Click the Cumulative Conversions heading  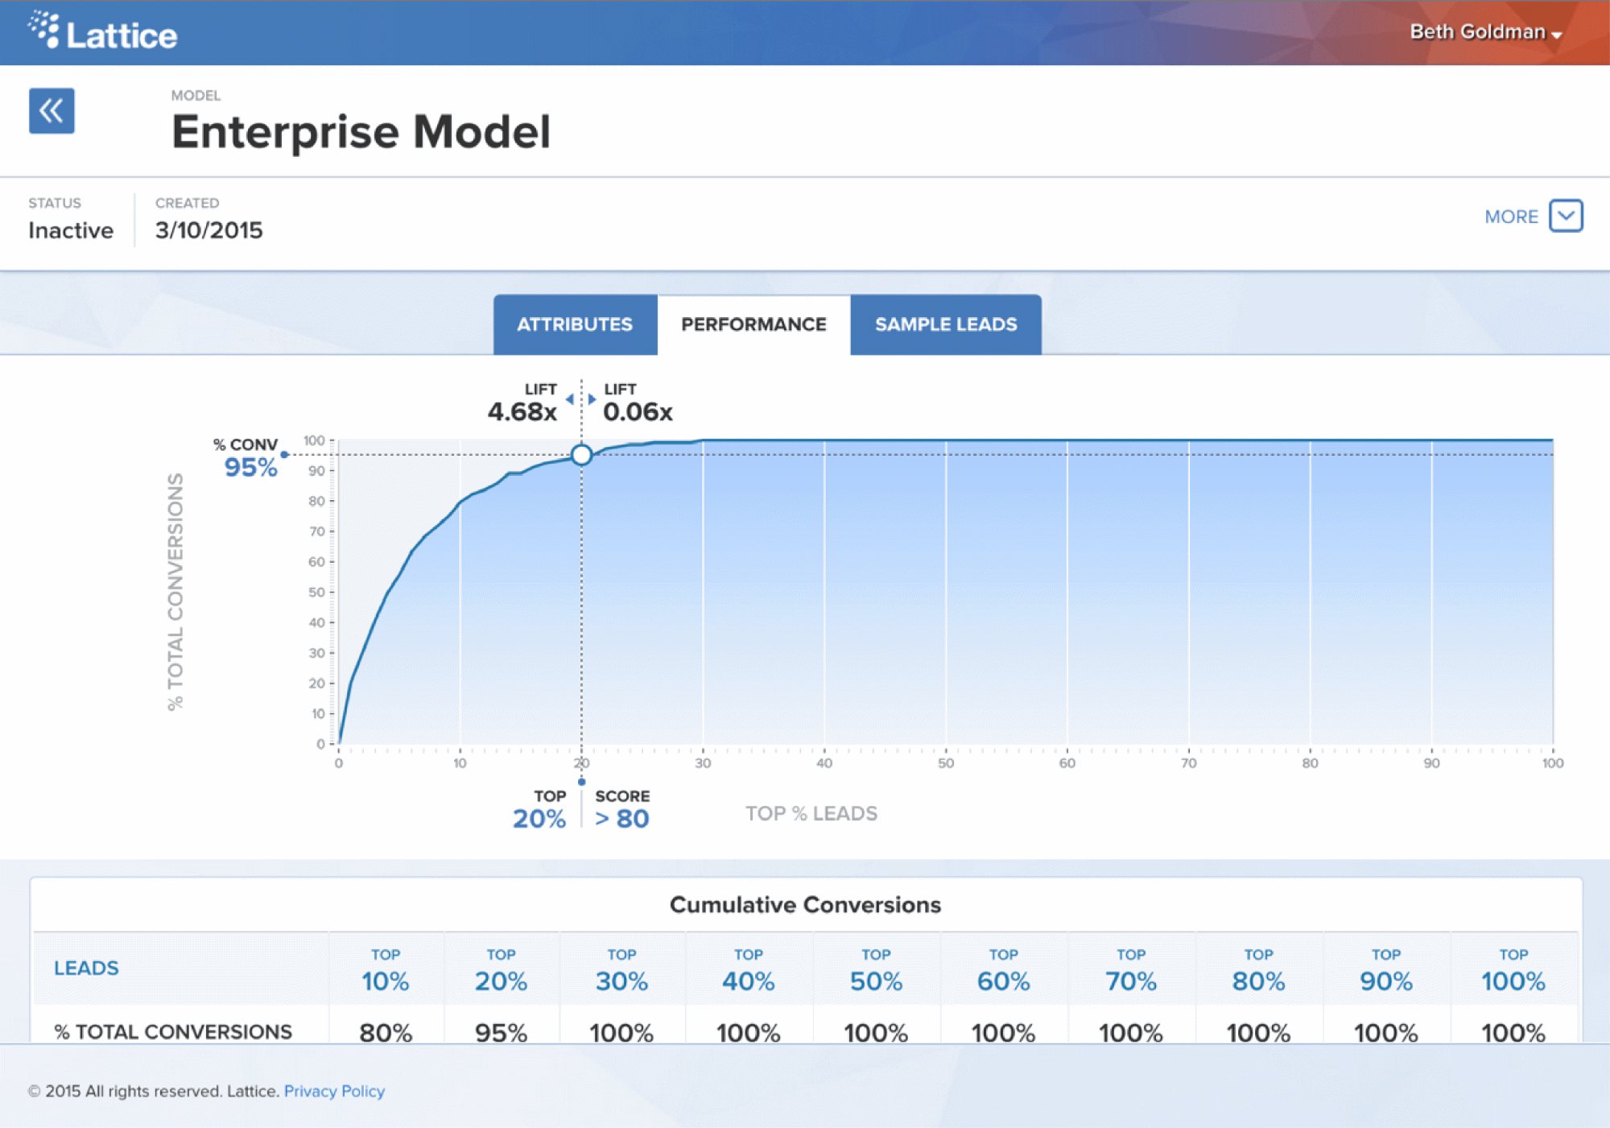[805, 905]
